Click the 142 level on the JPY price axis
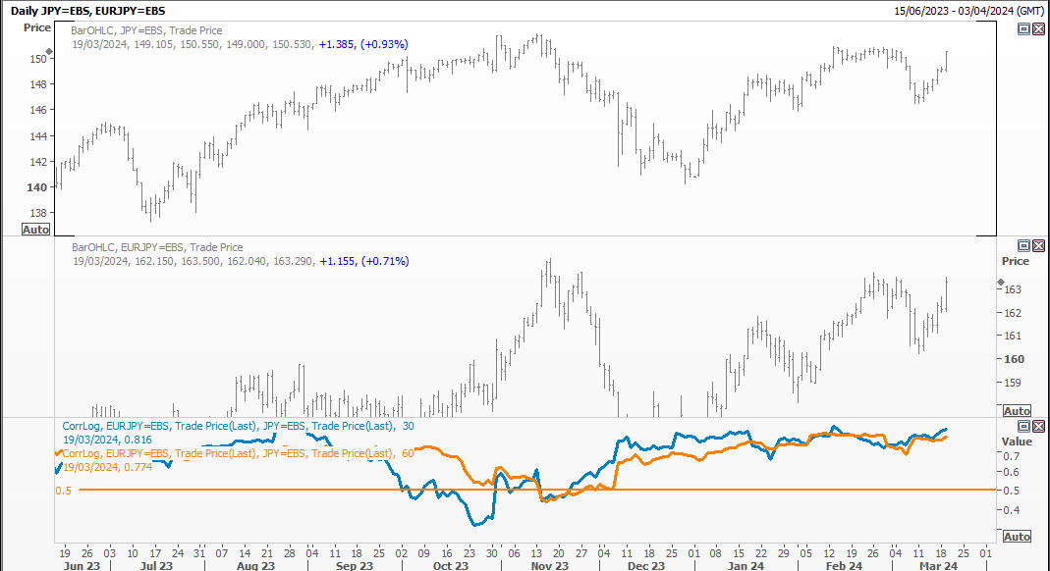Viewport: 1050px width, 571px height. tap(38, 162)
